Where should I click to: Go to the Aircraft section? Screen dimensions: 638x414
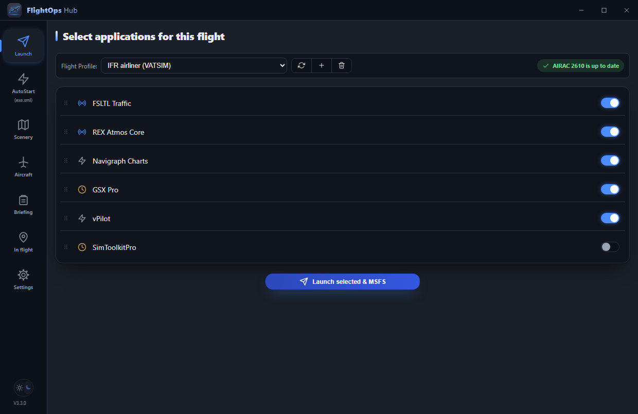[x=23, y=167]
